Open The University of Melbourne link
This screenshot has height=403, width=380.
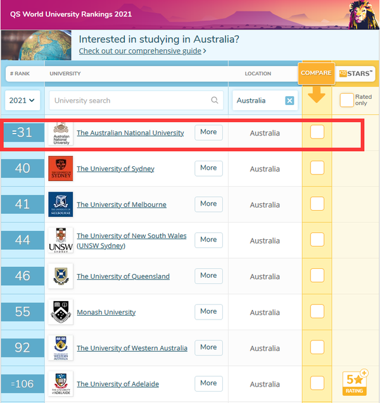122,204
